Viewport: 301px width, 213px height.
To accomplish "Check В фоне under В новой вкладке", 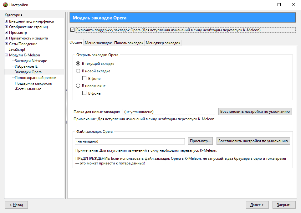I will (84, 78).
